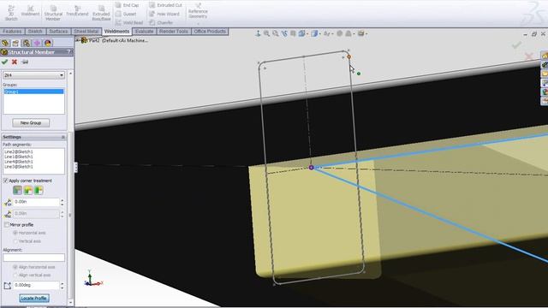Cancel Structural Member with red X
The image size is (548, 308).
[15, 62]
